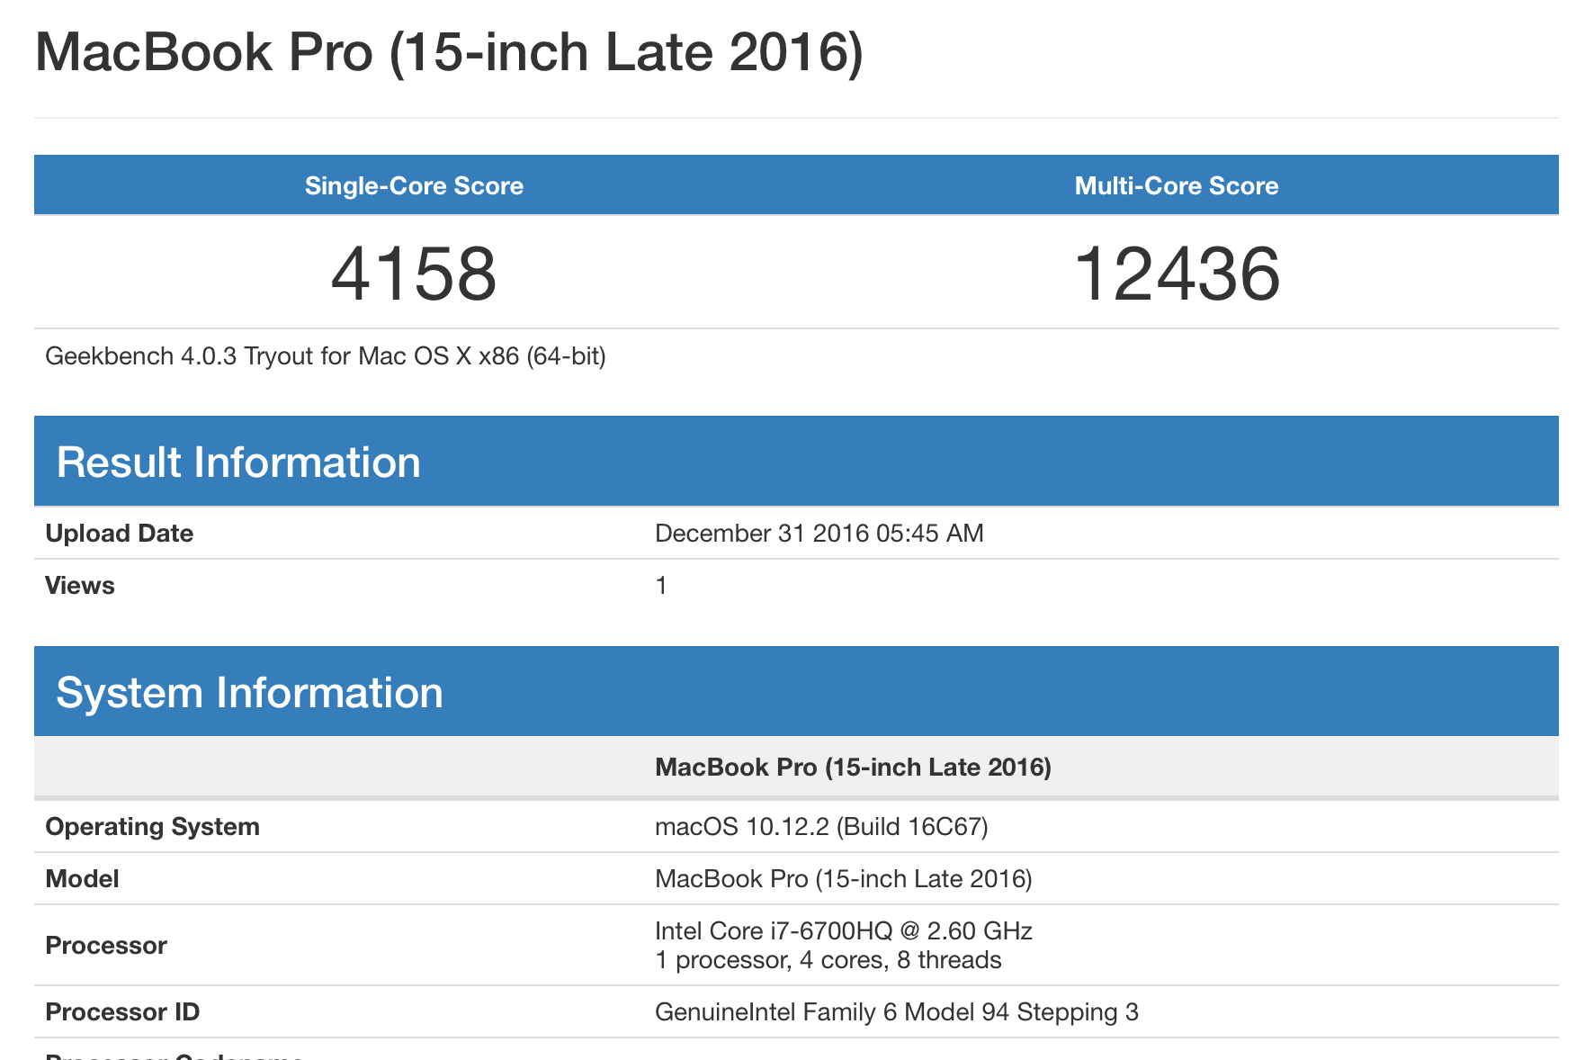Select the single-core score value 4158
The height and width of the screenshot is (1060, 1585).
pyautogui.click(x=414, y=274)
